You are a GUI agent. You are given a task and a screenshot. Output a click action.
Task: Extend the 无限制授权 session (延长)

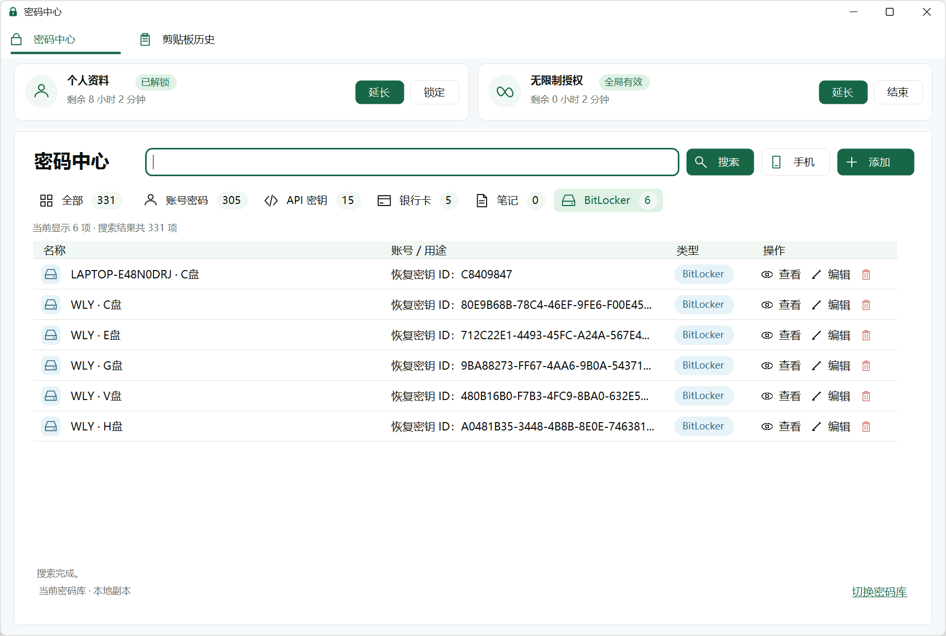pyautogui.click(x=843, y=92)
